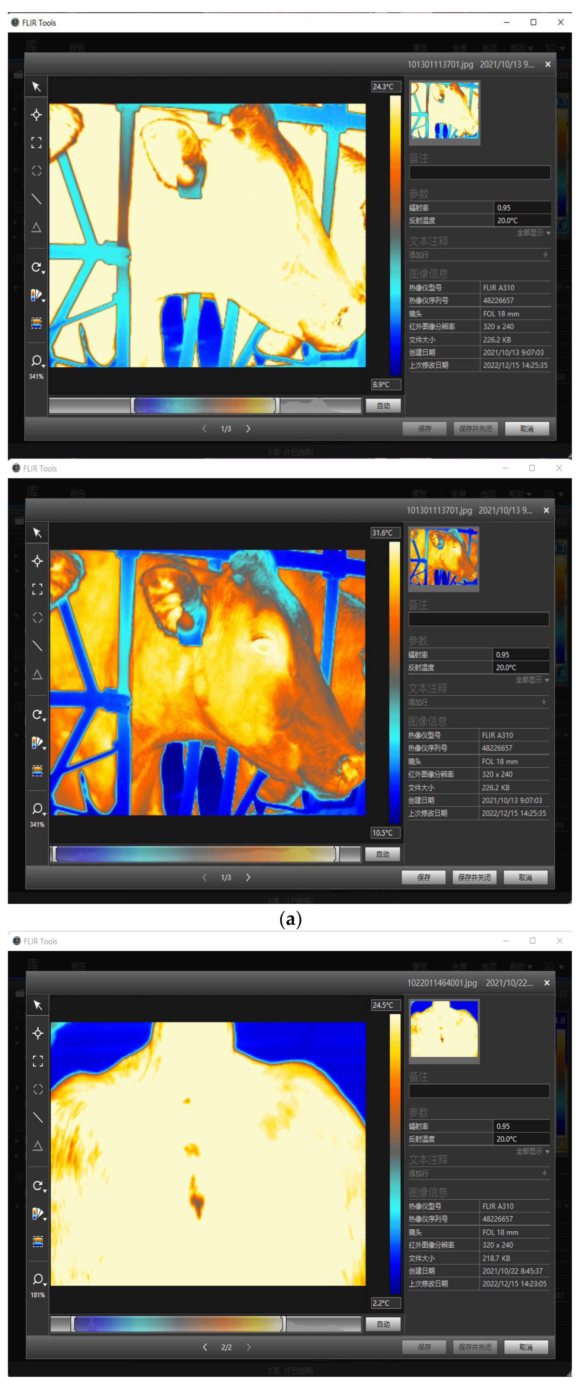Open the thermal fusion icon above the 181% zoom
This screenshot has width=580, height=1385.
38,1241
